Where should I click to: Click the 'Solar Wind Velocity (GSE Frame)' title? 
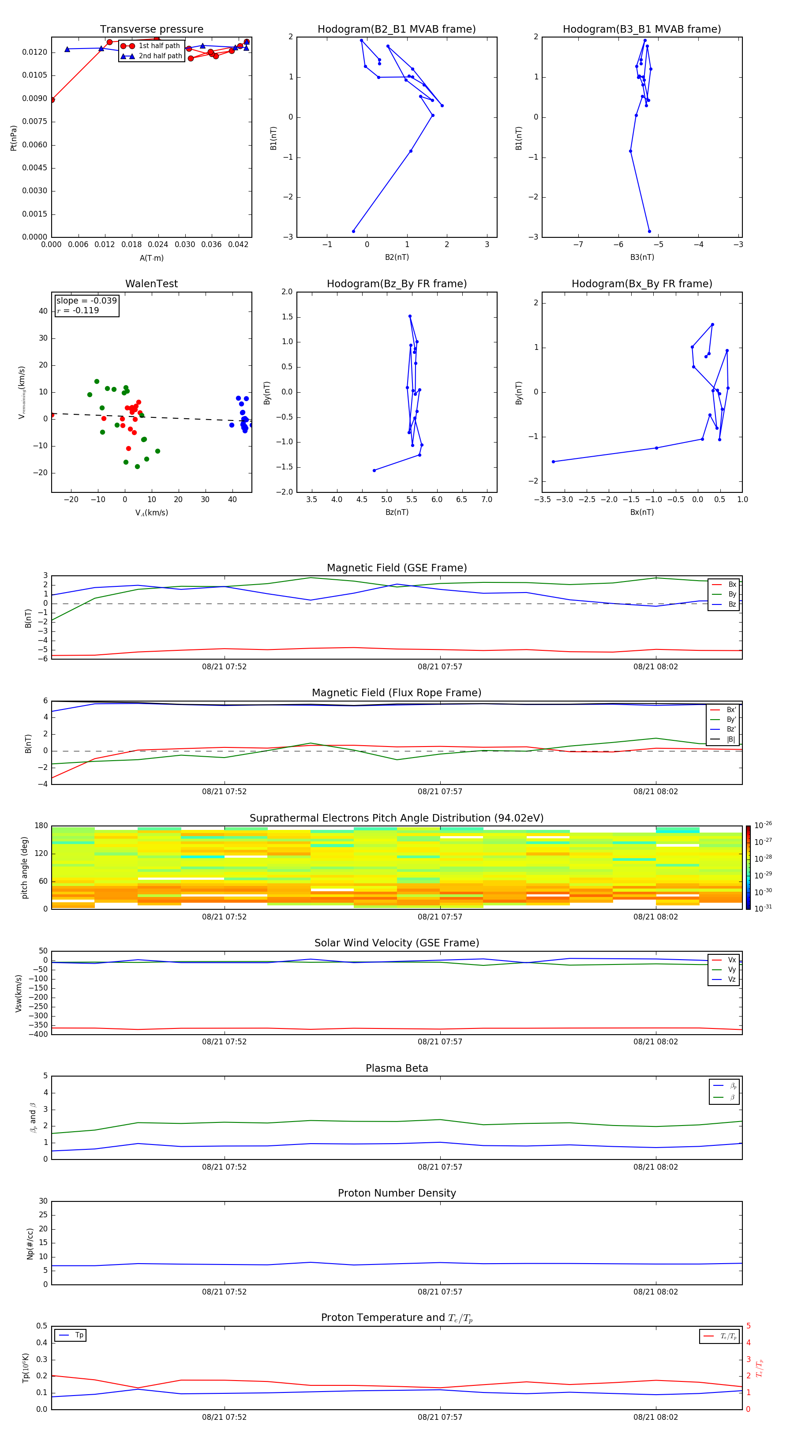[x=397, y=943]
